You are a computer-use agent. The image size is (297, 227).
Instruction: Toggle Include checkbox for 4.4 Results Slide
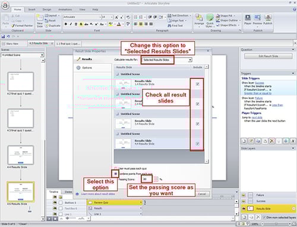pos(197,143)
